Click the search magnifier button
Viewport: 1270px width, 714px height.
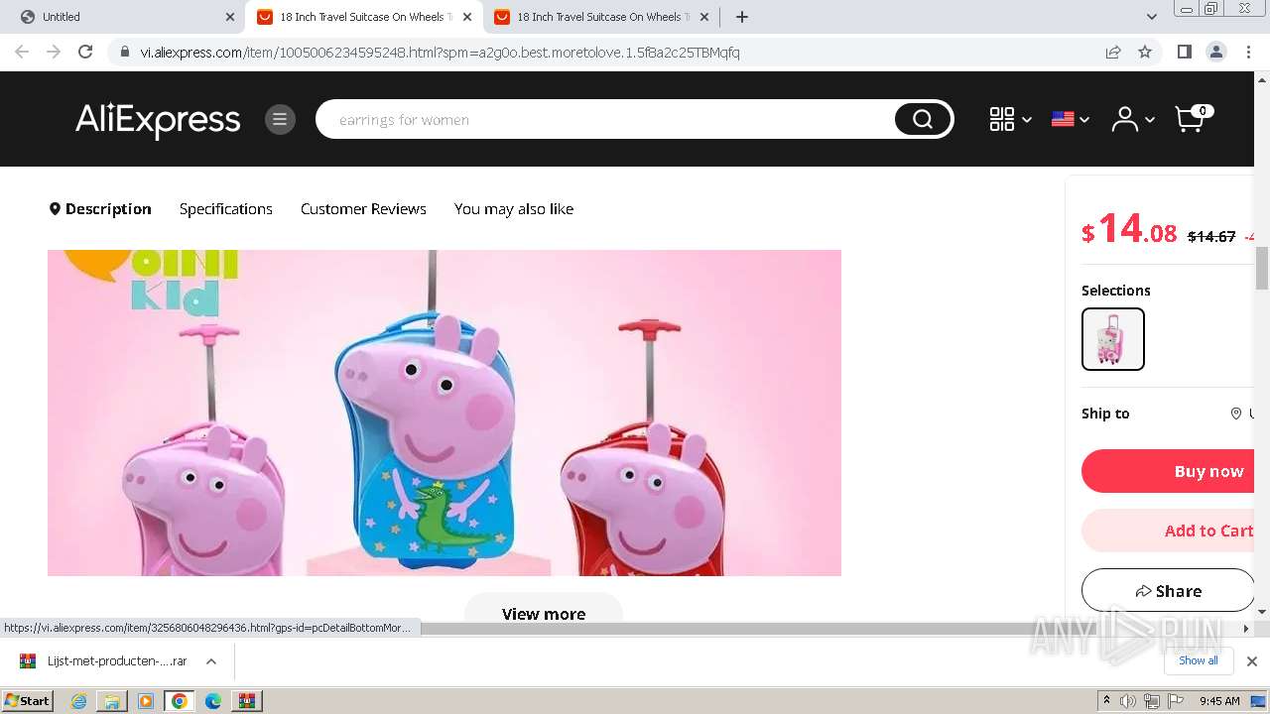point(923,120)
